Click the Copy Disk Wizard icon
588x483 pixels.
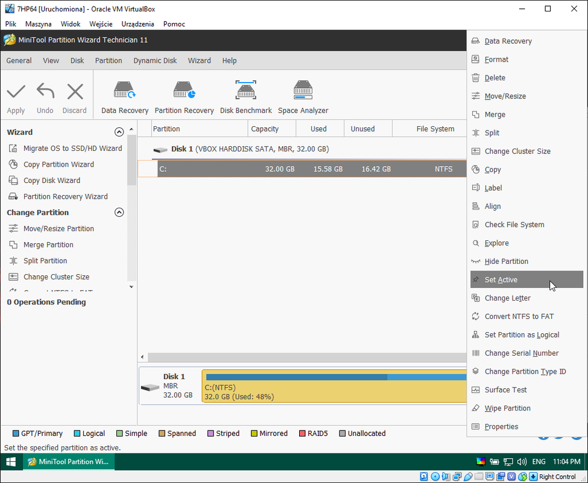13,181
